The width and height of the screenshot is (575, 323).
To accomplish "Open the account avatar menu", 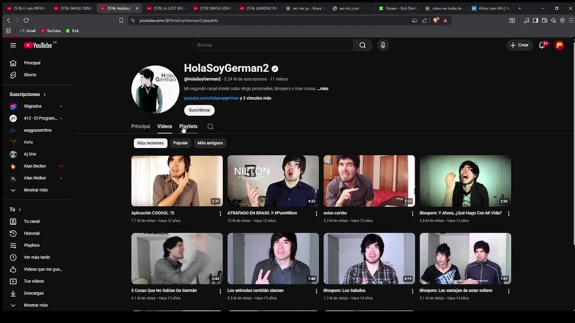I will pyautogui.click(x=559, y=45).
